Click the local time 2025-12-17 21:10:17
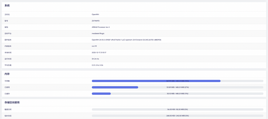This screenshot has width=268, height=119. [x=99, y=53]
